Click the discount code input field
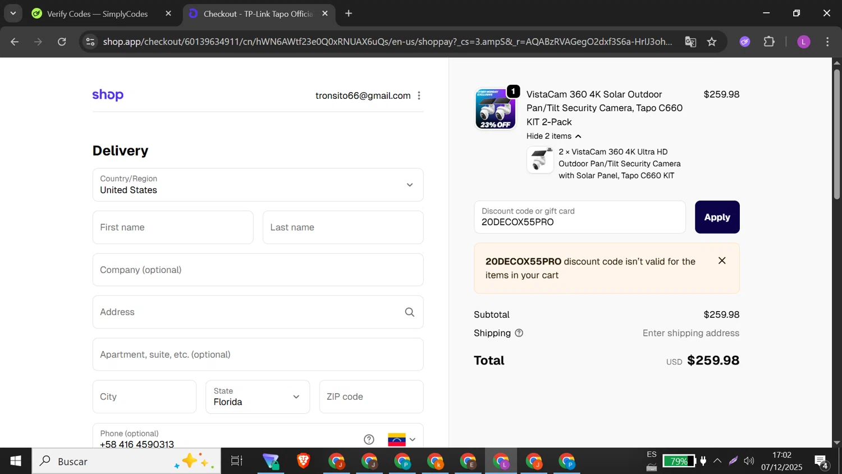The height and width of the screenshot is (474, 842). 579,217
